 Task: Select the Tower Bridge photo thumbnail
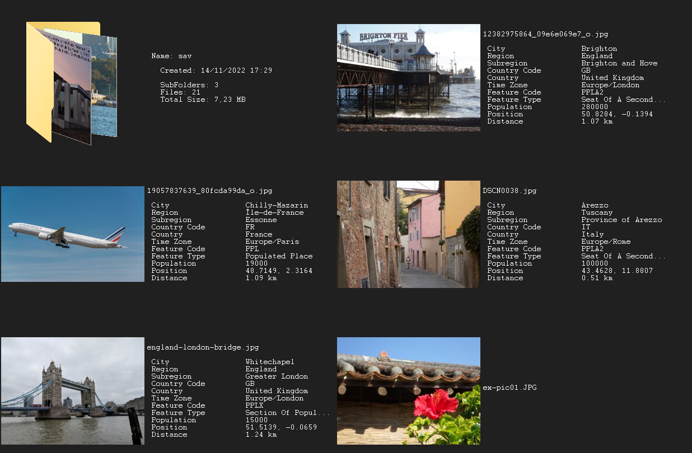tap(73, 391)
